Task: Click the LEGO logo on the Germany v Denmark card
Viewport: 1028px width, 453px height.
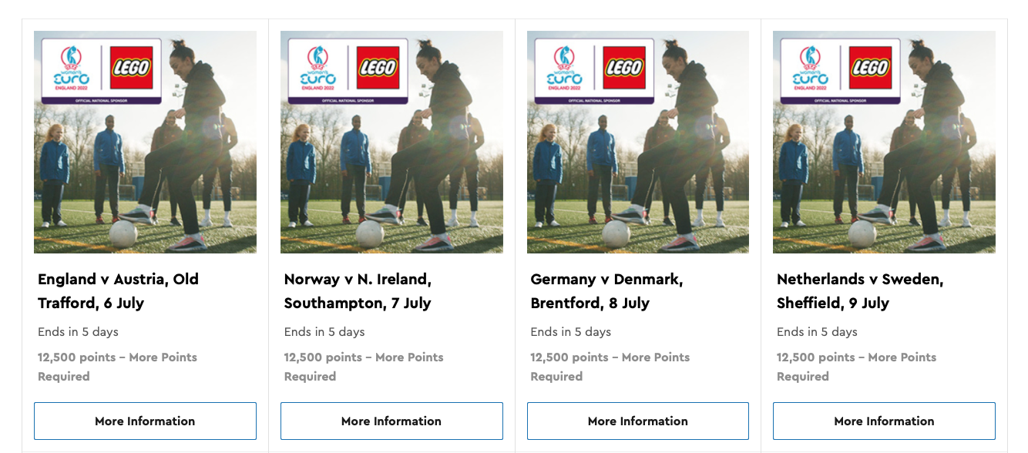Action: 624,68
